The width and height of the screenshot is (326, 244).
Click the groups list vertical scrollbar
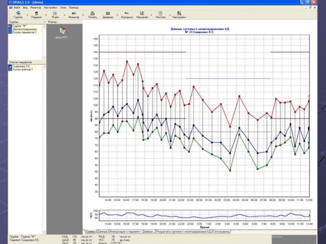[44, 42]
